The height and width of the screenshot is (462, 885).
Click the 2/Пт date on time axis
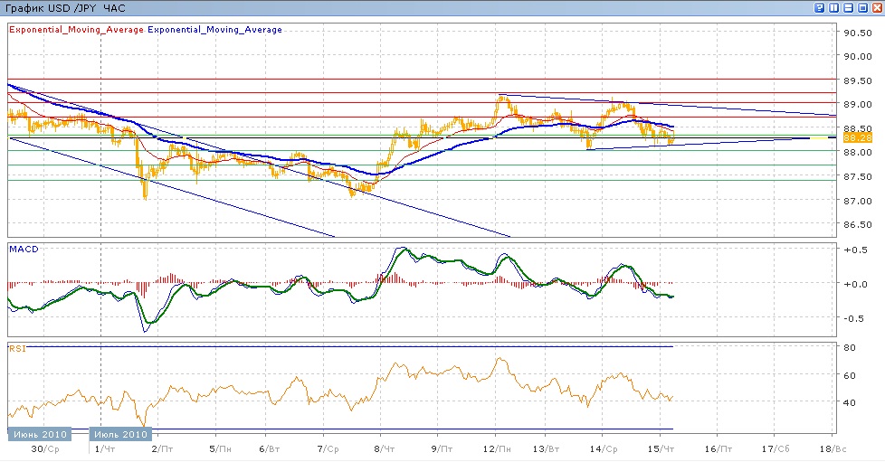click(164, 448)
